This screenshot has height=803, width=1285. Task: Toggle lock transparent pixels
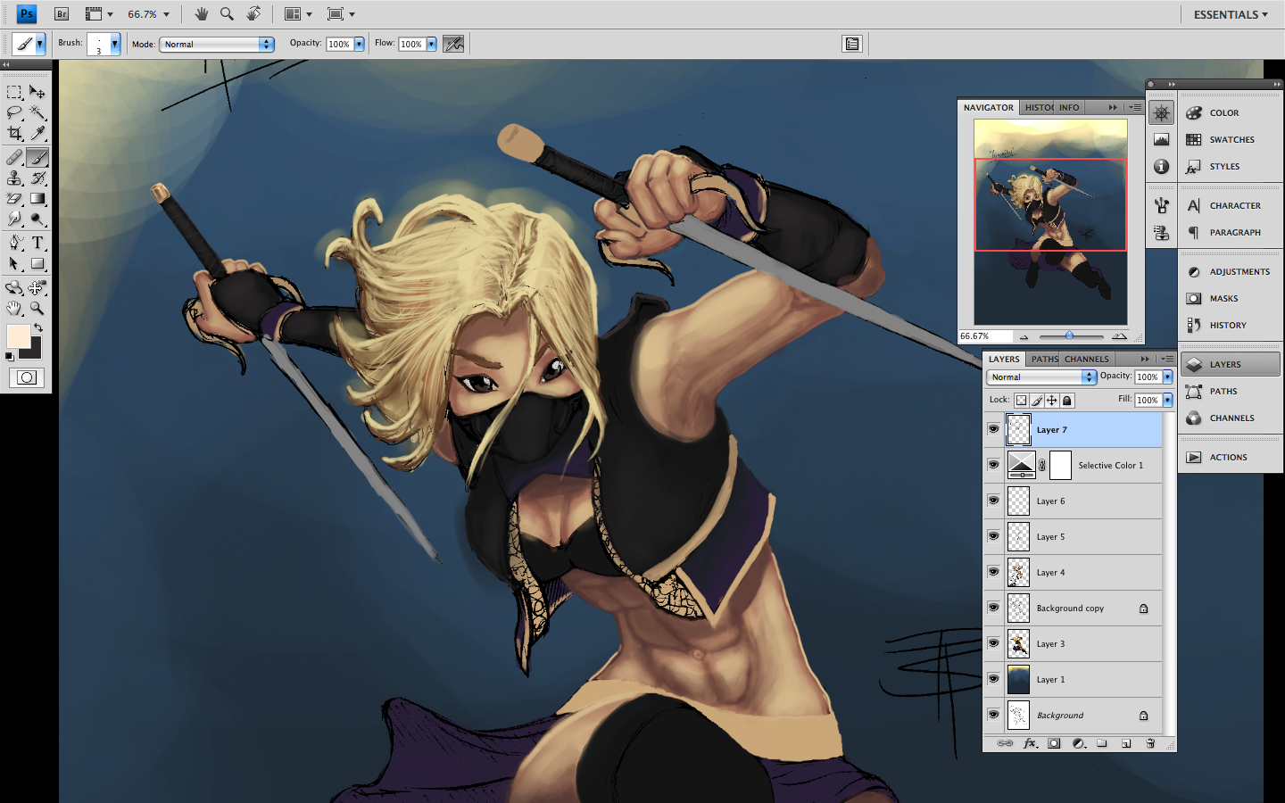pos(1021,401)
